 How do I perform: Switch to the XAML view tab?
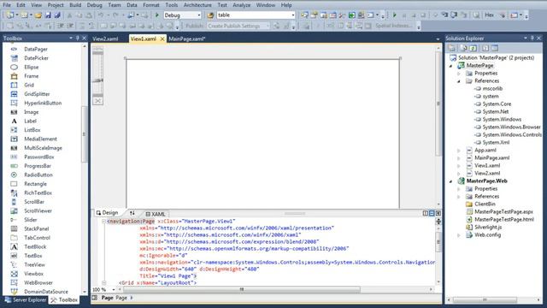pyautogui.click(x=156, y=214)
